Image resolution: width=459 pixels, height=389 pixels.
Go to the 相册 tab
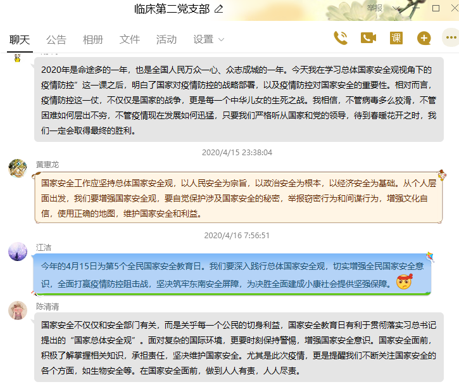pyautogui.click(x=93, y=39)
